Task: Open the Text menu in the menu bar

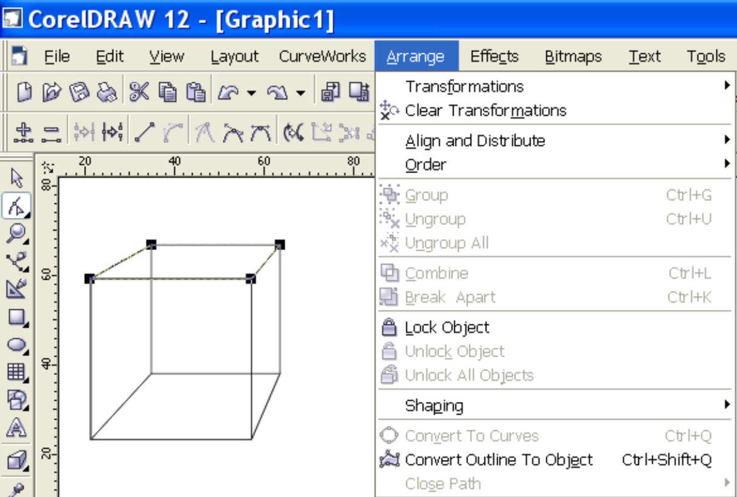Action: click(644, 56)
